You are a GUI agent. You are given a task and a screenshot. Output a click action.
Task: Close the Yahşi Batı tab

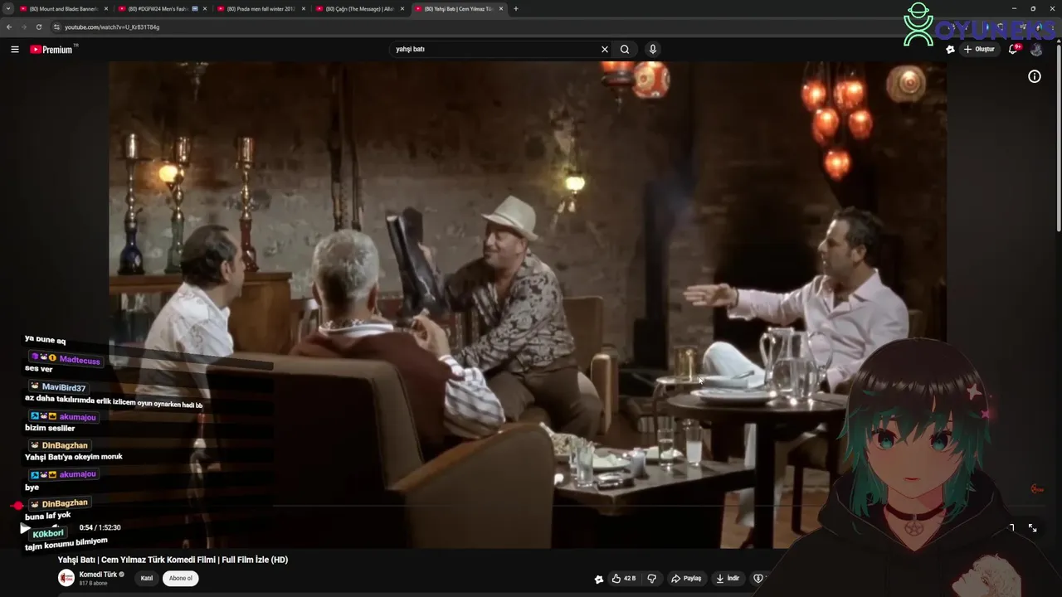(501, 8)
